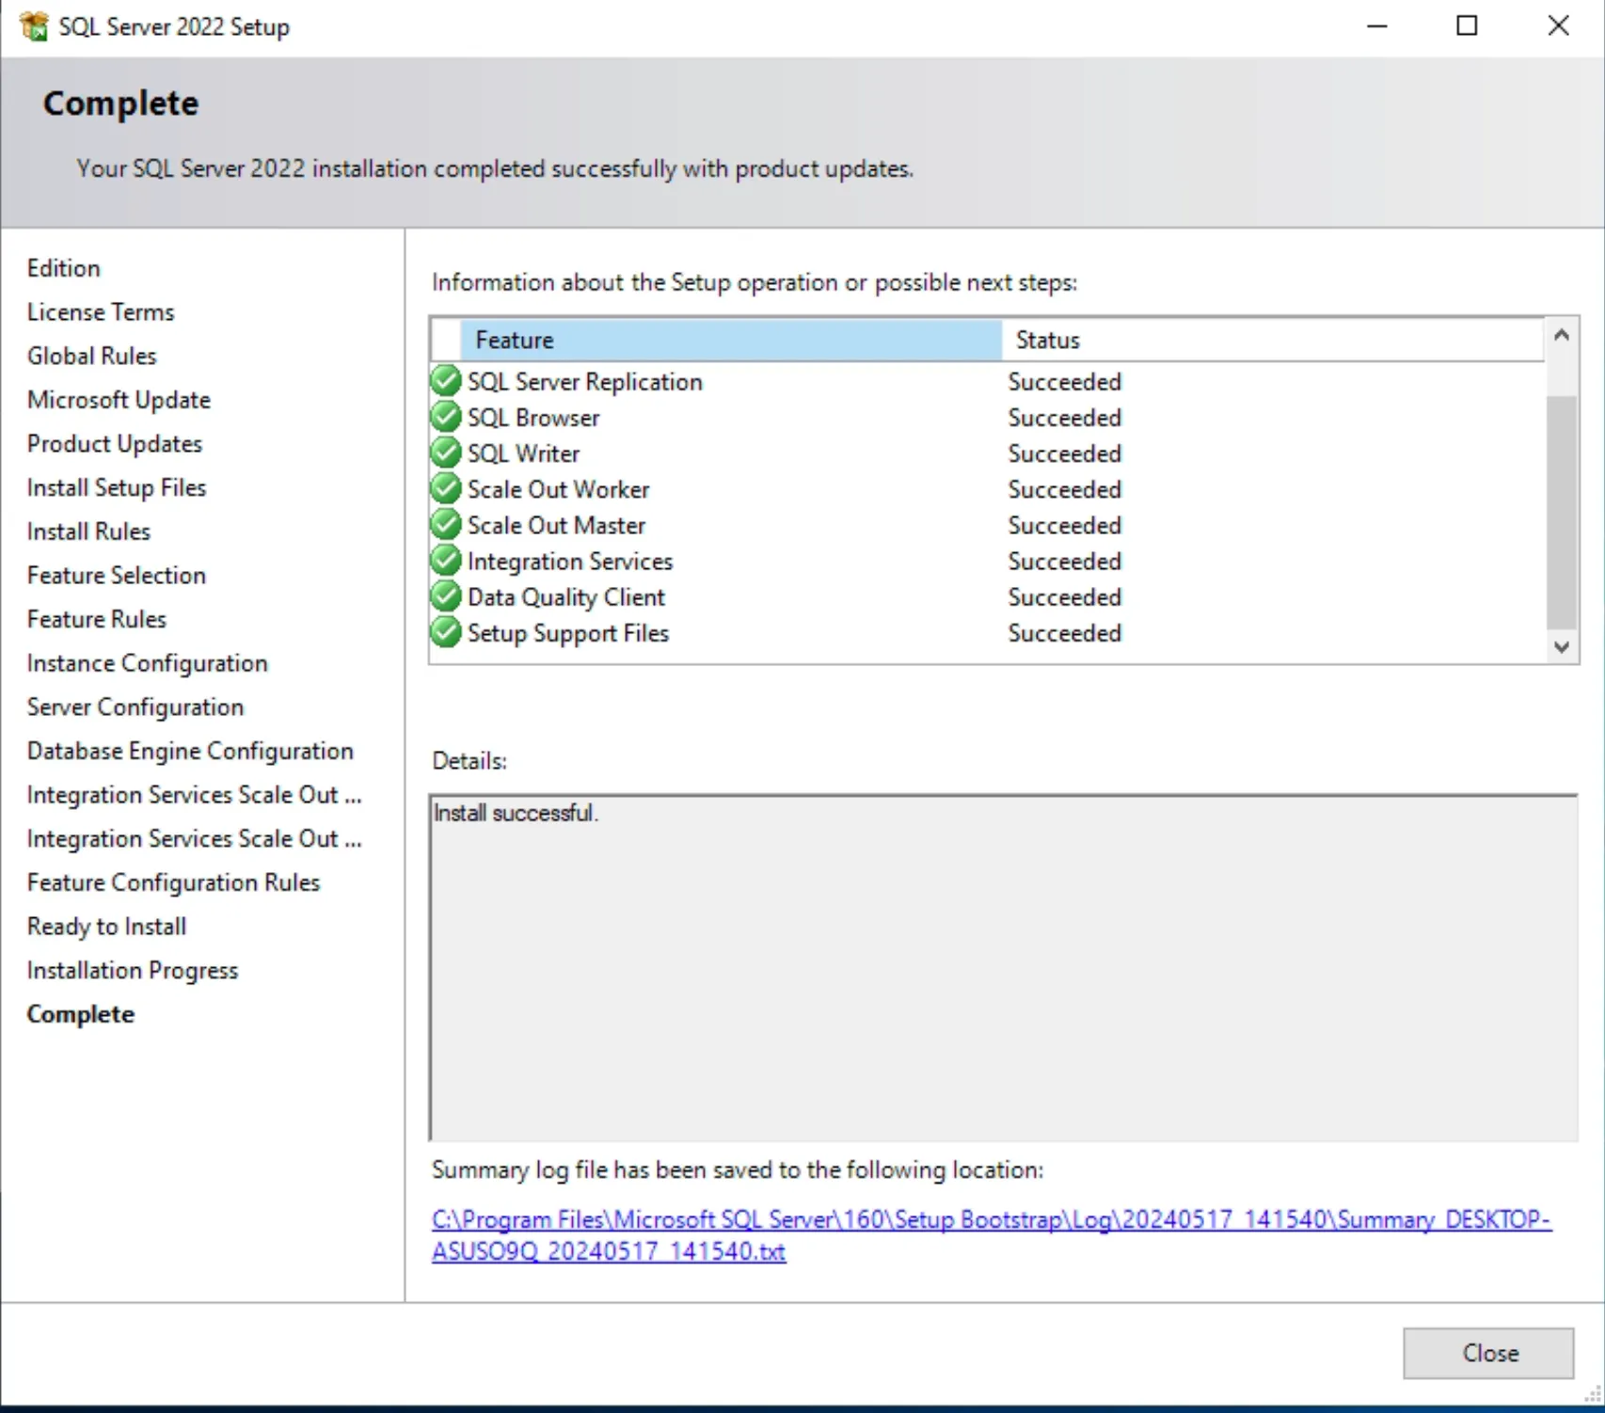The height and width of the screenshot is (1413, 1605).
Task: Click the Succeeded status for Scale Out Master
Action: coord(1064,524)
